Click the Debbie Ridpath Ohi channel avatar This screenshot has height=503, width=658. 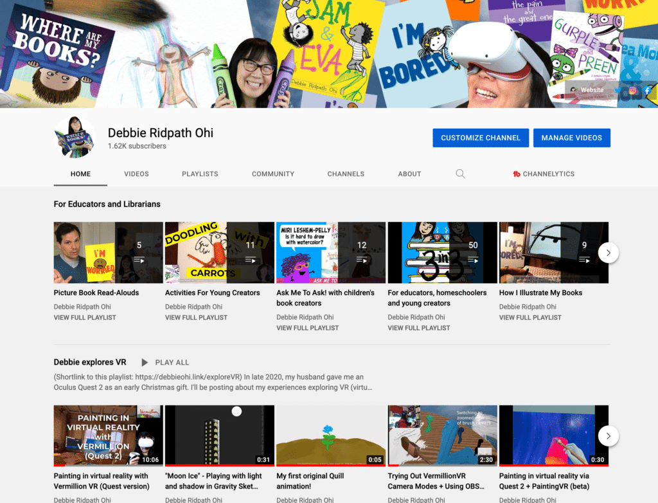pyautogui.click(x=75, y=138)
